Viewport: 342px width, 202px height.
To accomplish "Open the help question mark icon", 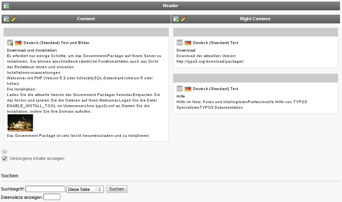I will pyautogui.click(x=4, y=151).
